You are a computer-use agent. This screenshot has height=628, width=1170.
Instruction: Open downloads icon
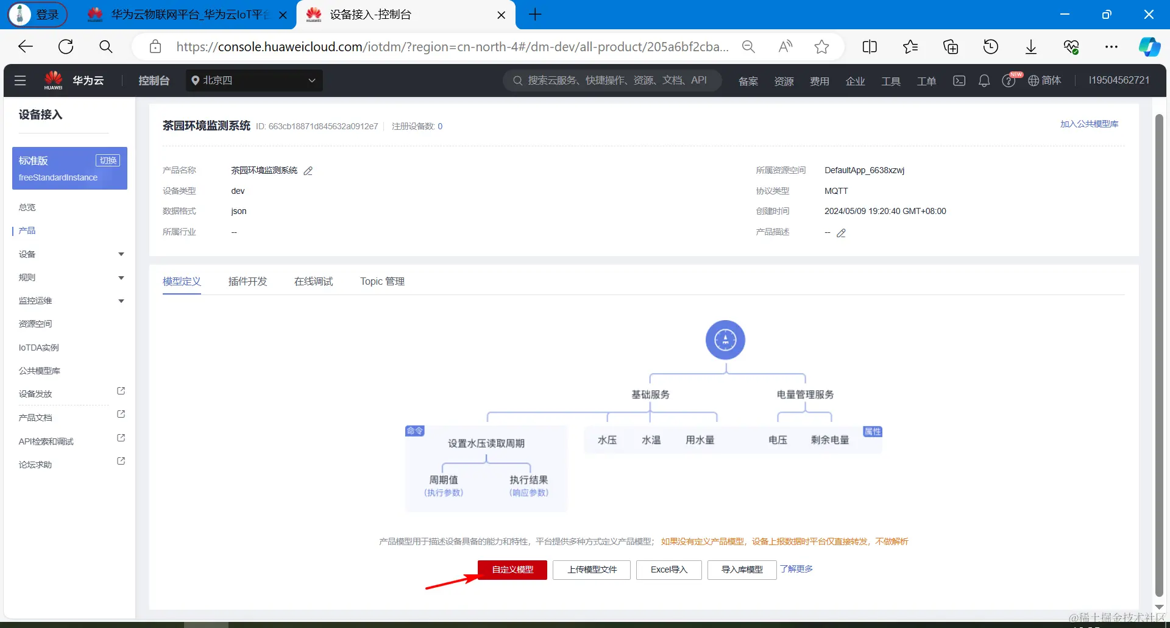(1031, 47)
